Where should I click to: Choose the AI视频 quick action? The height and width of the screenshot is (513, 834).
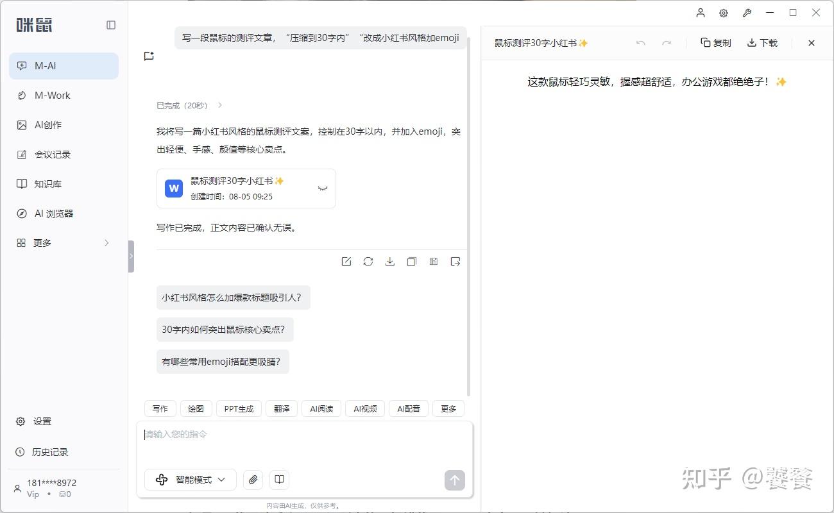pos(365,408)
